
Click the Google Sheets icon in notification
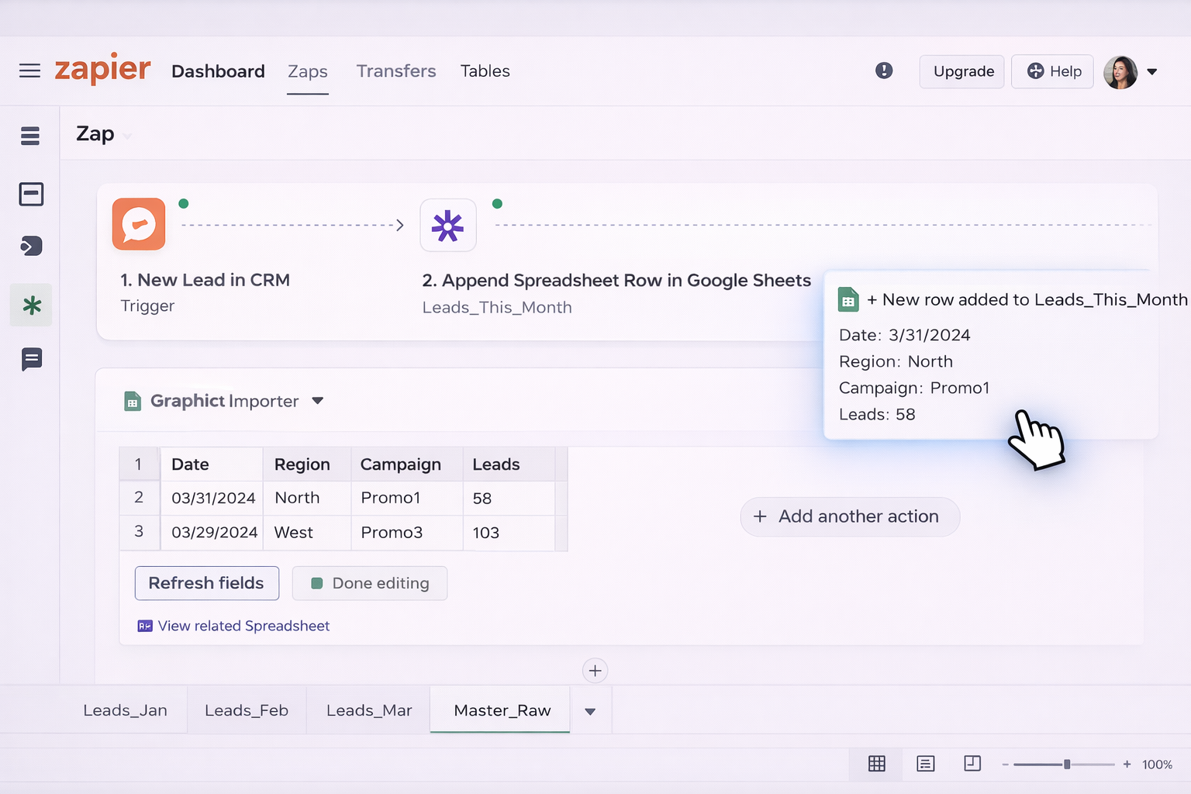pyautogui.click(x=848, y=299)
